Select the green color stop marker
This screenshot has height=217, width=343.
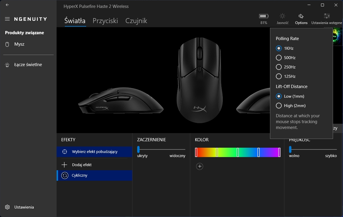pyautogui.click(x=238, y=152)
